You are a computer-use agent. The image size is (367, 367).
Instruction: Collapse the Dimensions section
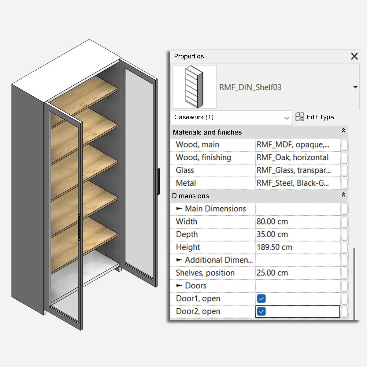point(343,195)
